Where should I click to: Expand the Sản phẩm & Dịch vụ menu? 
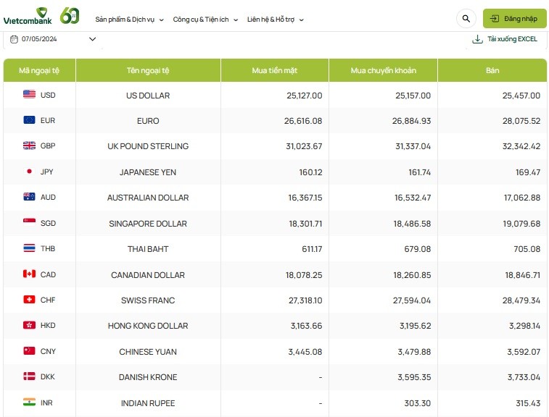pyautogui.click(x=129, y=20)
